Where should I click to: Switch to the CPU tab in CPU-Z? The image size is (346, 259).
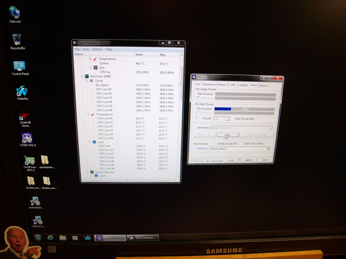[x=198, y=84]
